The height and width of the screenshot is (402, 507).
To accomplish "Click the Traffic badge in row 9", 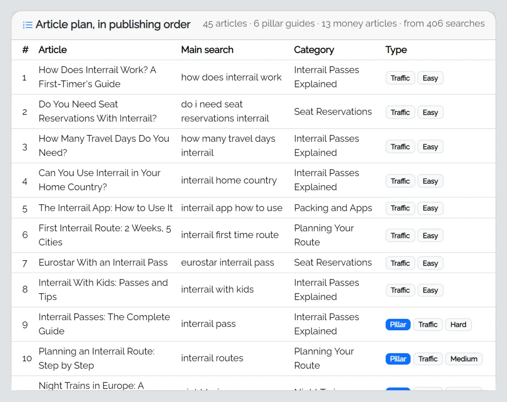I will coord(428,325).
